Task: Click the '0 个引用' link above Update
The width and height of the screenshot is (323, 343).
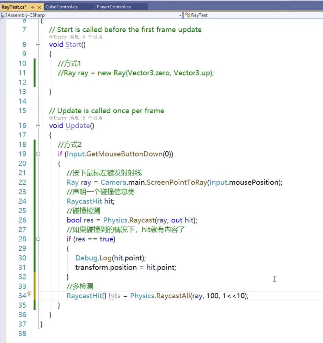Action: pos(92,118)
